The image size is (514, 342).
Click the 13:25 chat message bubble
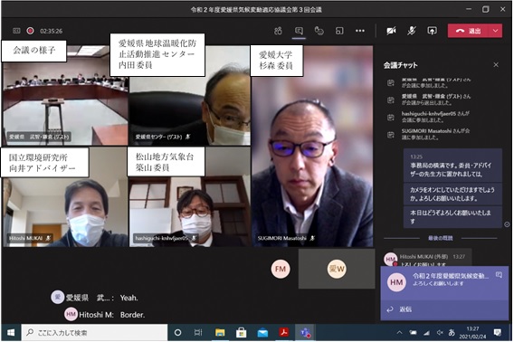452,166
